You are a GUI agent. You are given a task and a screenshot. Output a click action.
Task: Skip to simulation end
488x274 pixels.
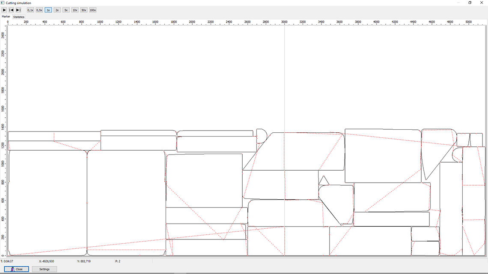pyautogui.click(x=18, y=10)
